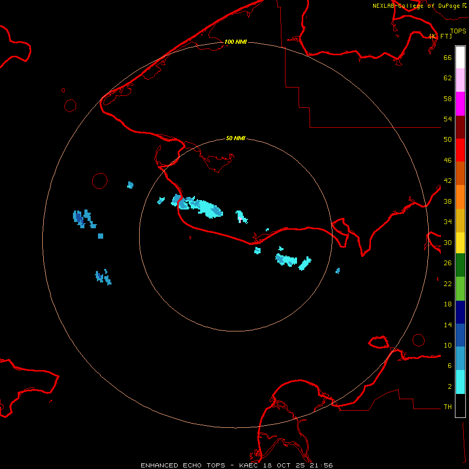Click the black TH threshold legend band
Image resolution: width=469 pixels, height=469 pixels.
460,405
